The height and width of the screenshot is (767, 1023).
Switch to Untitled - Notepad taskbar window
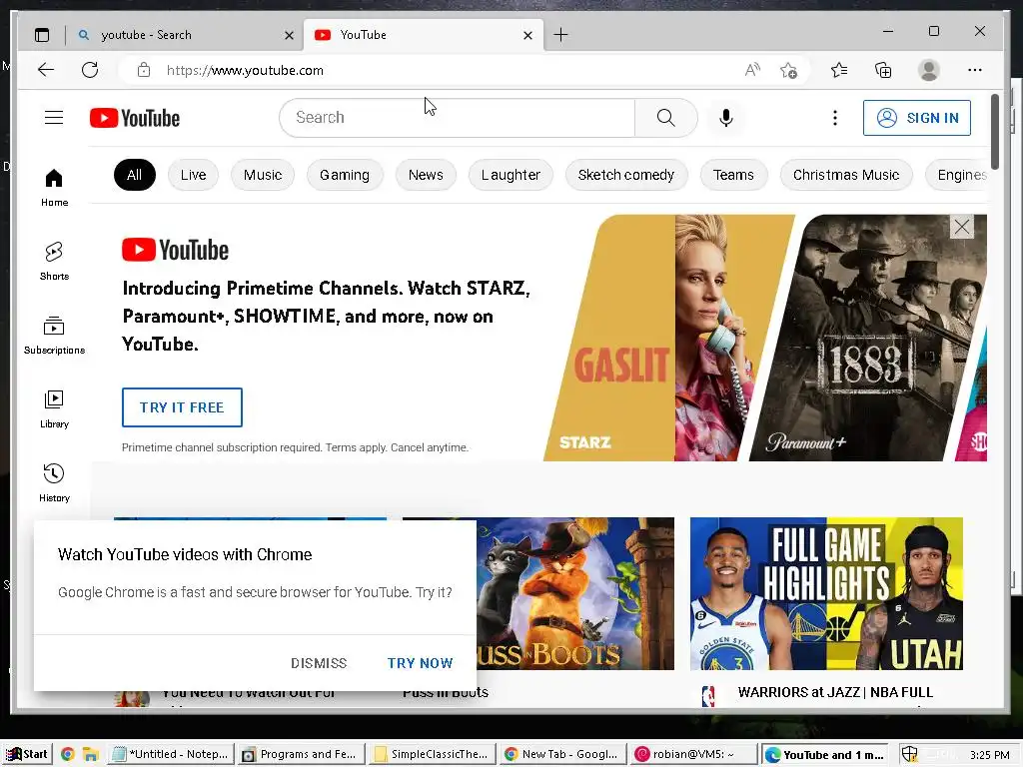171,754
